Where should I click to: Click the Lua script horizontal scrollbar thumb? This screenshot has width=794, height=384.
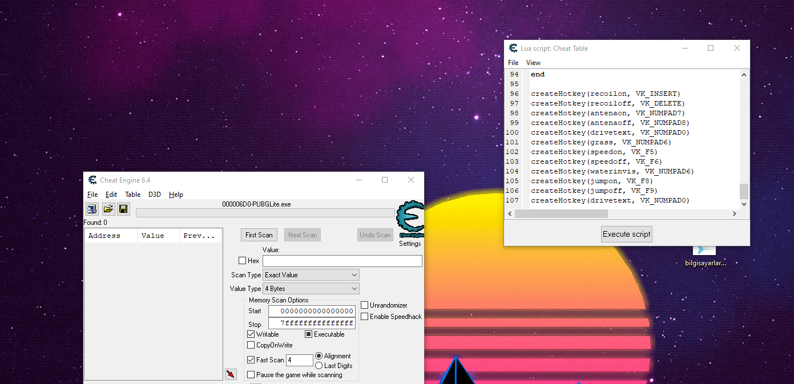[x=561, y=213]
